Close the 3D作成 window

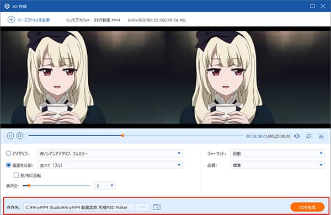tap(323, 6)
